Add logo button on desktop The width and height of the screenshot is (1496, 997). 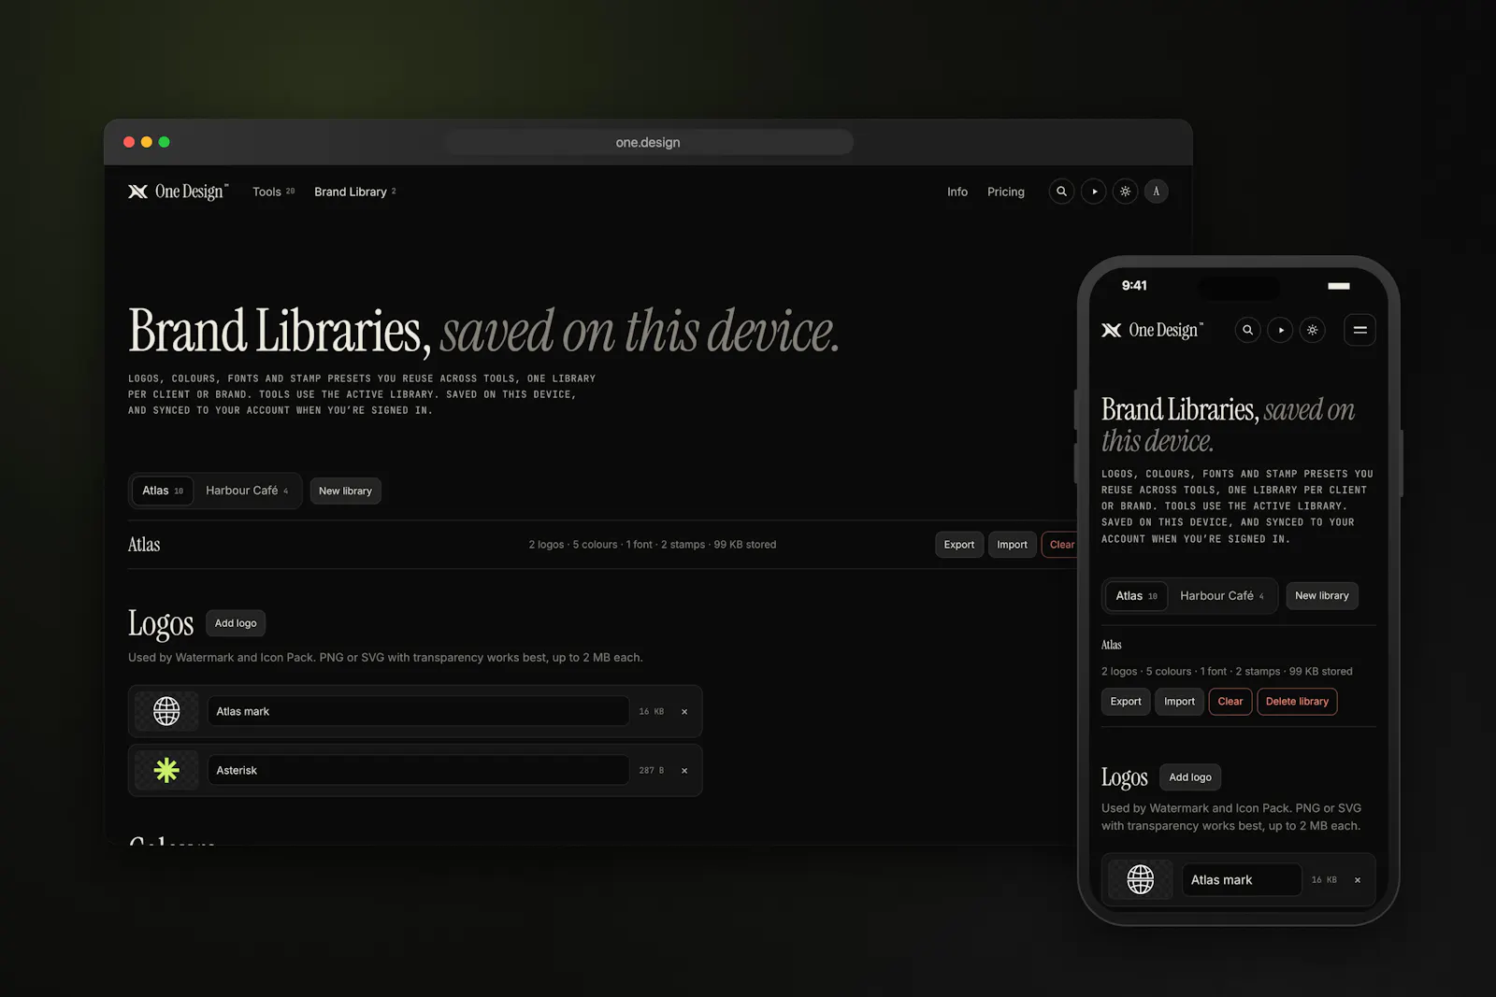point(236,623)
